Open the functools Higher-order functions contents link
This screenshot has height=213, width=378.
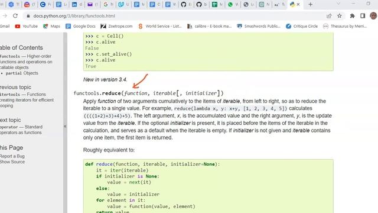[x=26, y=62]
